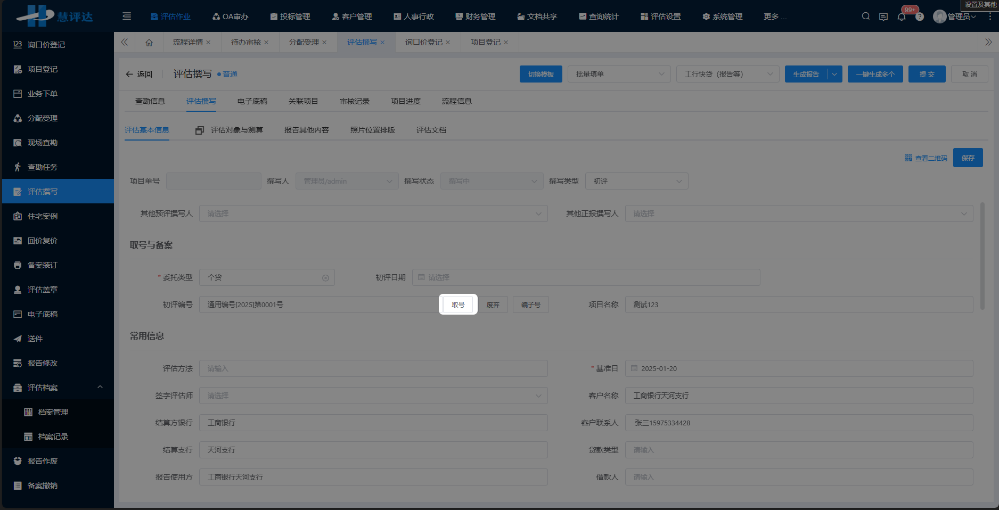999x510 pixels.
Task: Switch to the 审核记录 tab
Action: click(354, 101)
